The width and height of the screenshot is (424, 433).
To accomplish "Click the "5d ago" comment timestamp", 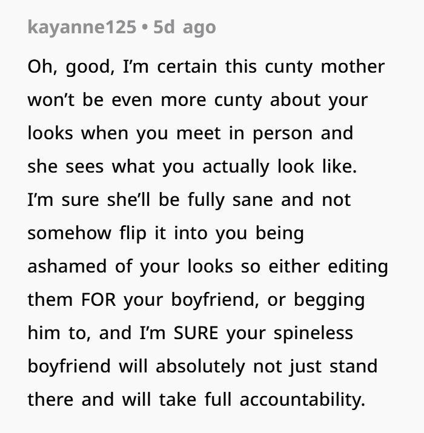I will point(184,28).
